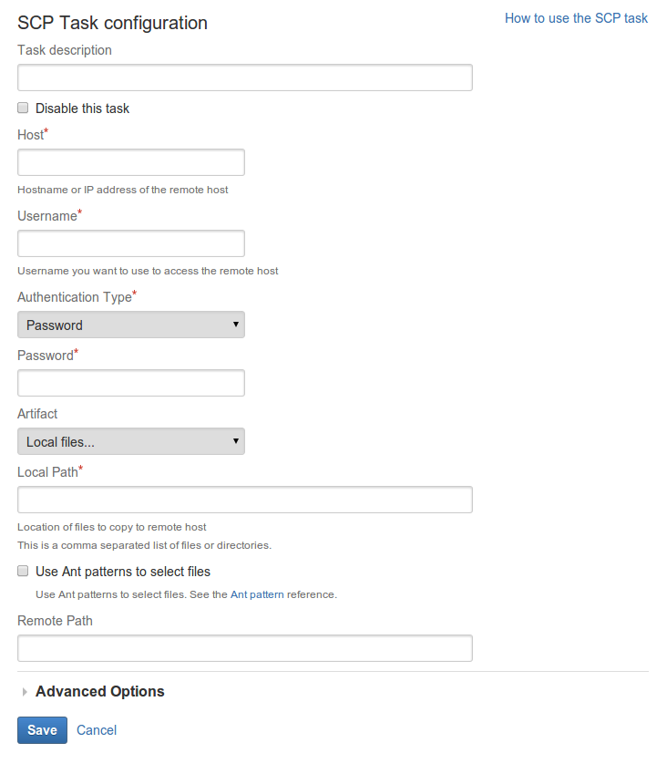Focus the Host text field
The width and height of the screenshot is (667, 774).
131,162
